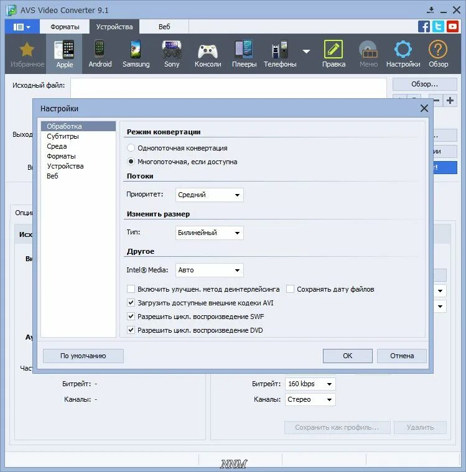Select the Apple devices icon
The height and width of the screenshot is (472, 466).
point(64,50)
